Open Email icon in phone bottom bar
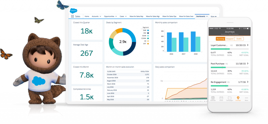Screen dimensions: 268x124 (x=221, y=98)
